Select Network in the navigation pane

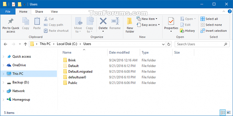coord(19,91)
